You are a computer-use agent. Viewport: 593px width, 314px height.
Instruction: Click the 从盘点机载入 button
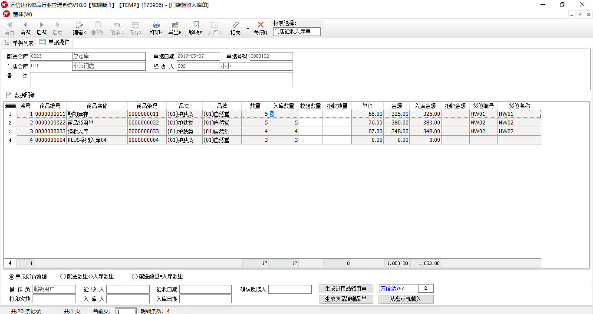[405, 299]
